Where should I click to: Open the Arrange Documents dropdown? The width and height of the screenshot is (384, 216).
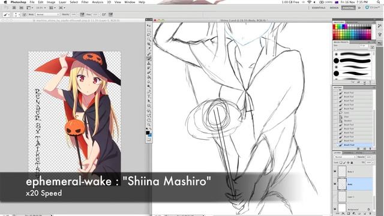[x=52, y=8]
